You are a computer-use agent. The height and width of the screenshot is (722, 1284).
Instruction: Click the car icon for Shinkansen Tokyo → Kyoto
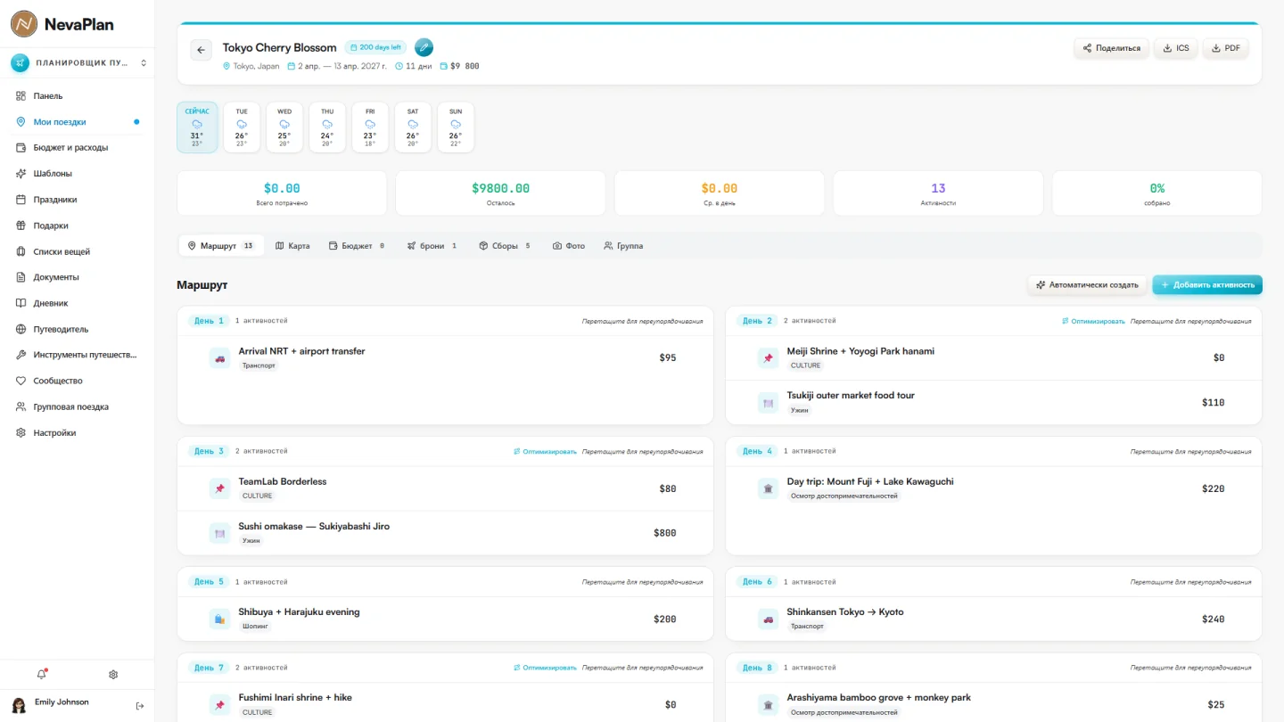pyautogui.click(x=768, y=619)
